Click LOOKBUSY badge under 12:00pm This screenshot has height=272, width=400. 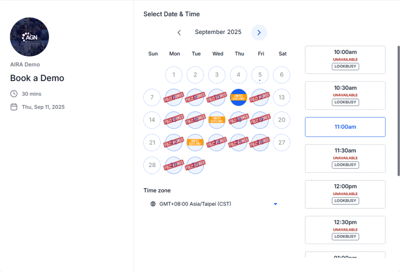345,201
